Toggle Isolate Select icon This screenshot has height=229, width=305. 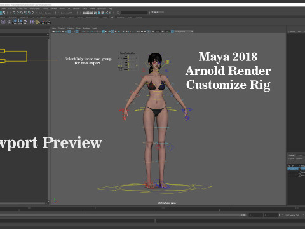point(138,31)
